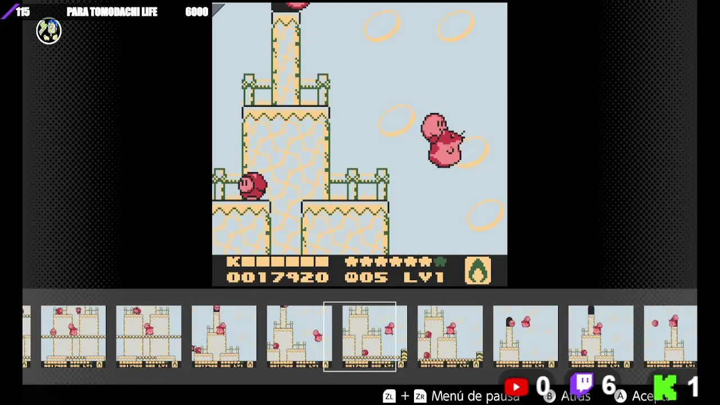Click the Atrás label
Screen dimensions: 720x405
(x=575, y=396)
